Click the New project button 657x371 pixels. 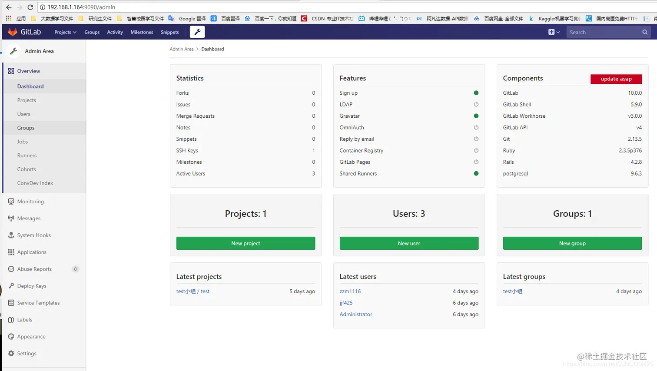click(x=246, y=243)
